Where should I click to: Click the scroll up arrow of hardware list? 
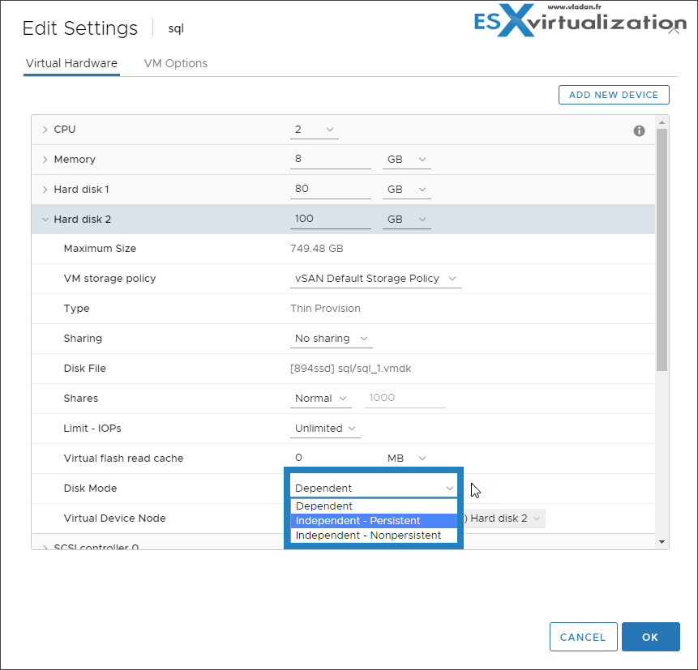[662, 122]
